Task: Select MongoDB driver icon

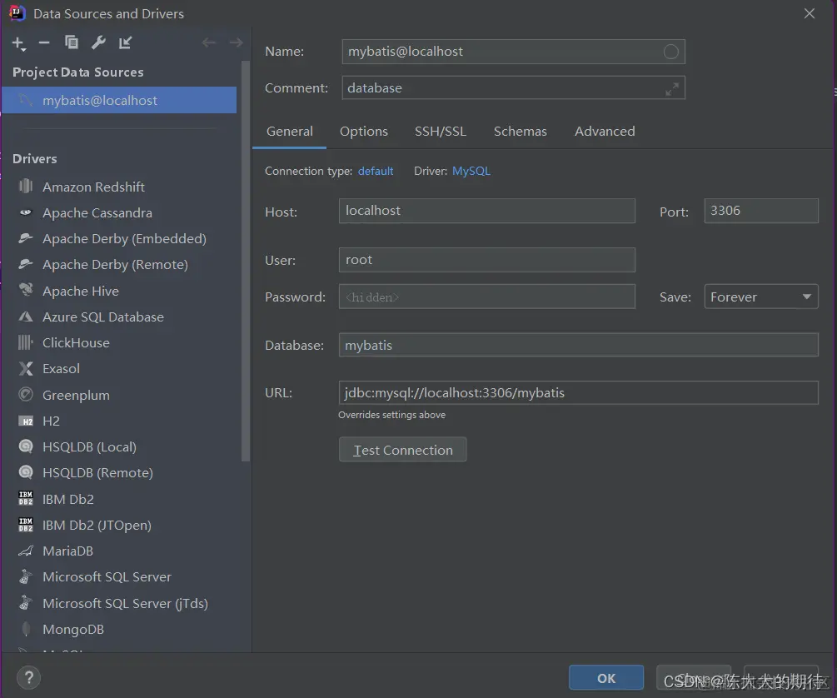Action: pos(26,629)
